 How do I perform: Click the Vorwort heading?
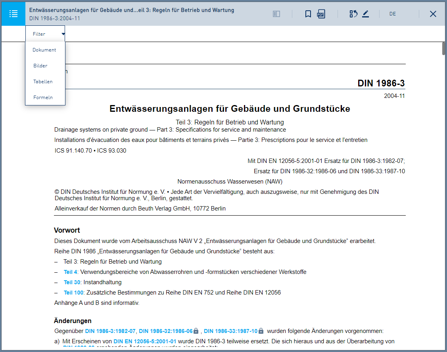click(67, 230)
